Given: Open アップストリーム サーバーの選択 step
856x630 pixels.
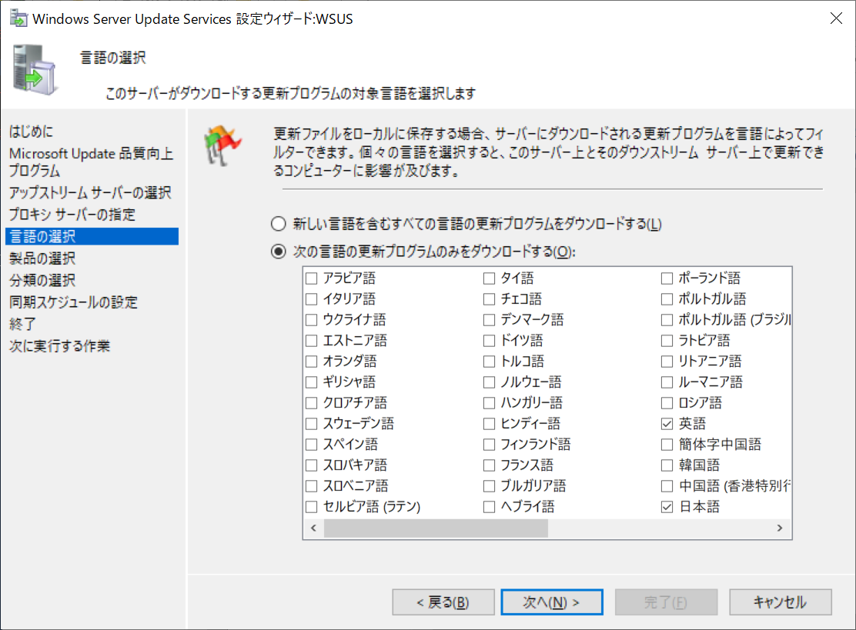Looking at the screenshot, I should (x=90, y=192).
